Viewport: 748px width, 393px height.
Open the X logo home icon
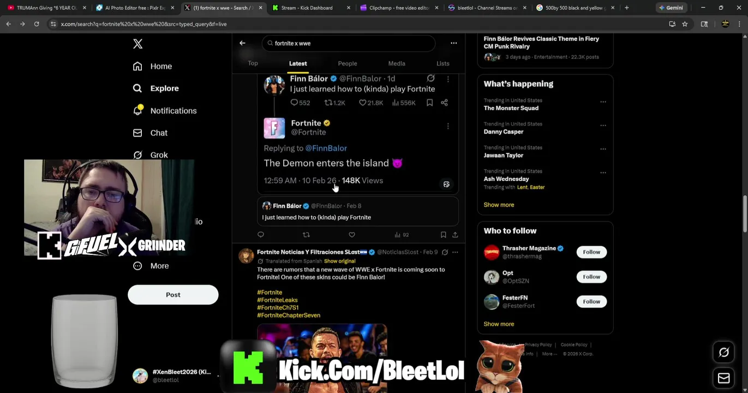pyautogui.click(x=137, y=44)
